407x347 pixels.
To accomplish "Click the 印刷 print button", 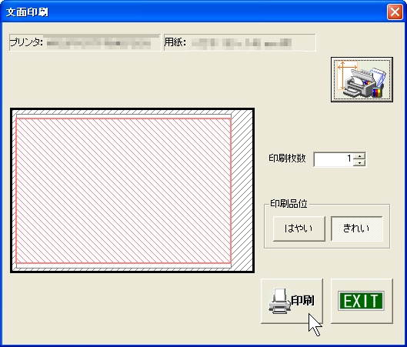I will [x=292, y=301].
